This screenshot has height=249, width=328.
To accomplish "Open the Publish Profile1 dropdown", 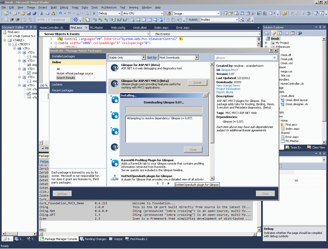I will click(237, 20).
